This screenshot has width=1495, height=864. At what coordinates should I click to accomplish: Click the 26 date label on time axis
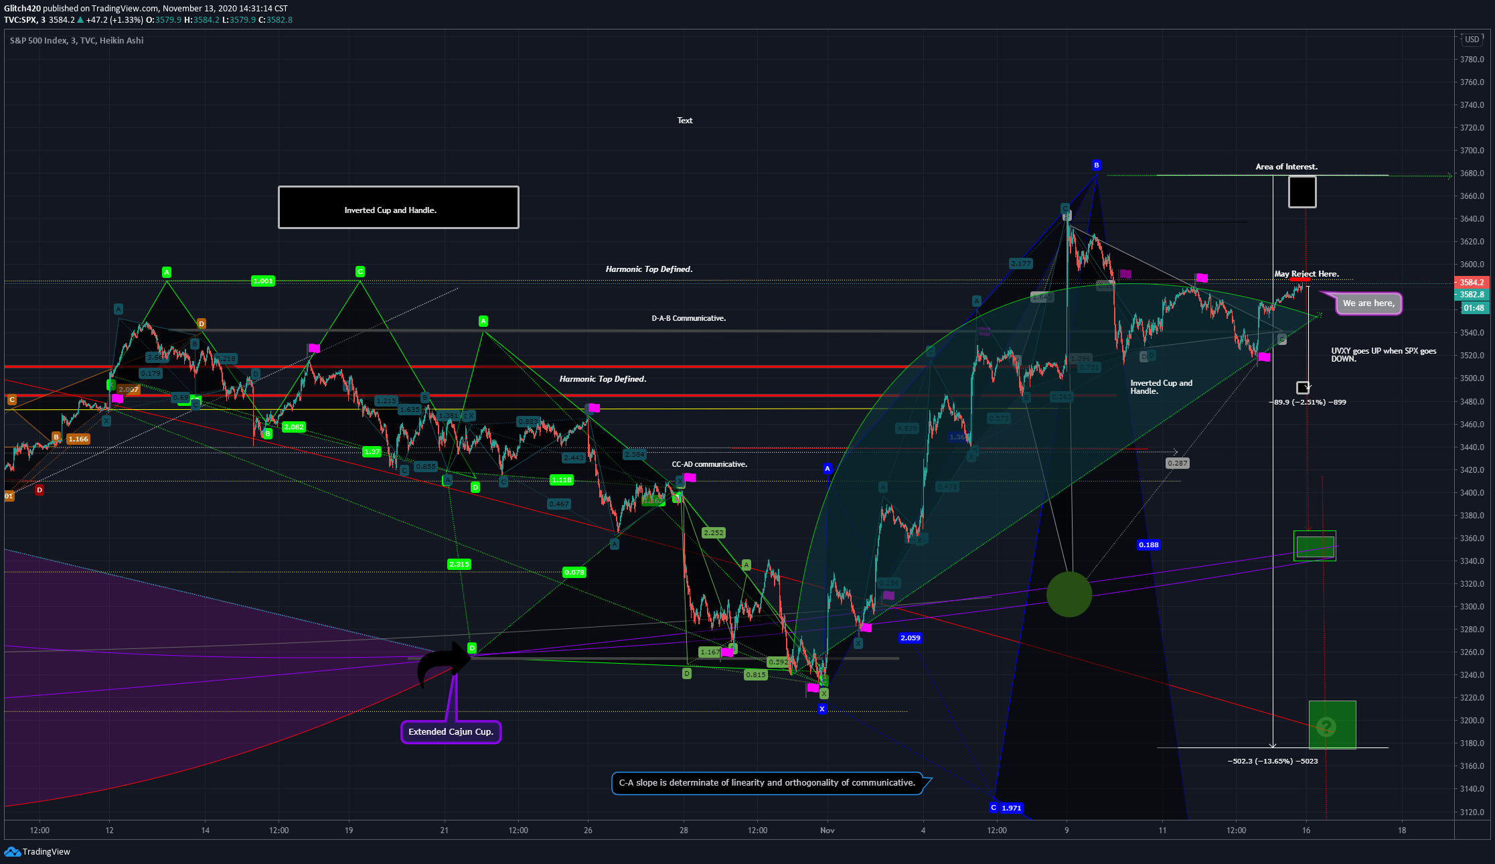tap(588, 831)
